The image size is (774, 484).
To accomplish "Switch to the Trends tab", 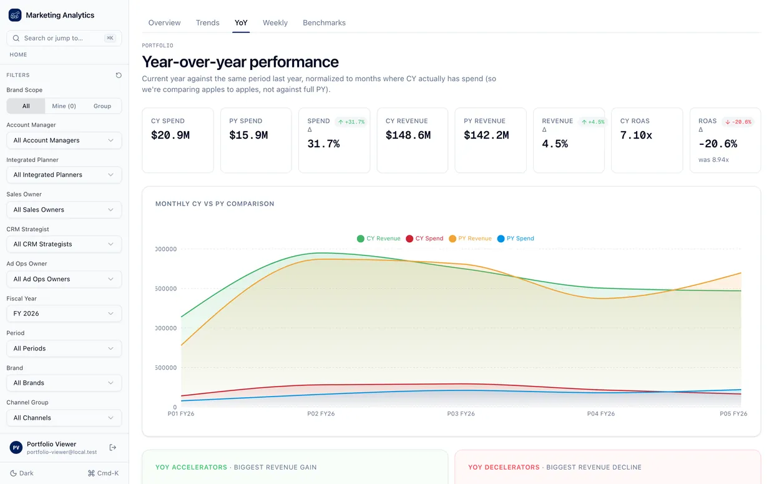I will (x=207, y=22).
